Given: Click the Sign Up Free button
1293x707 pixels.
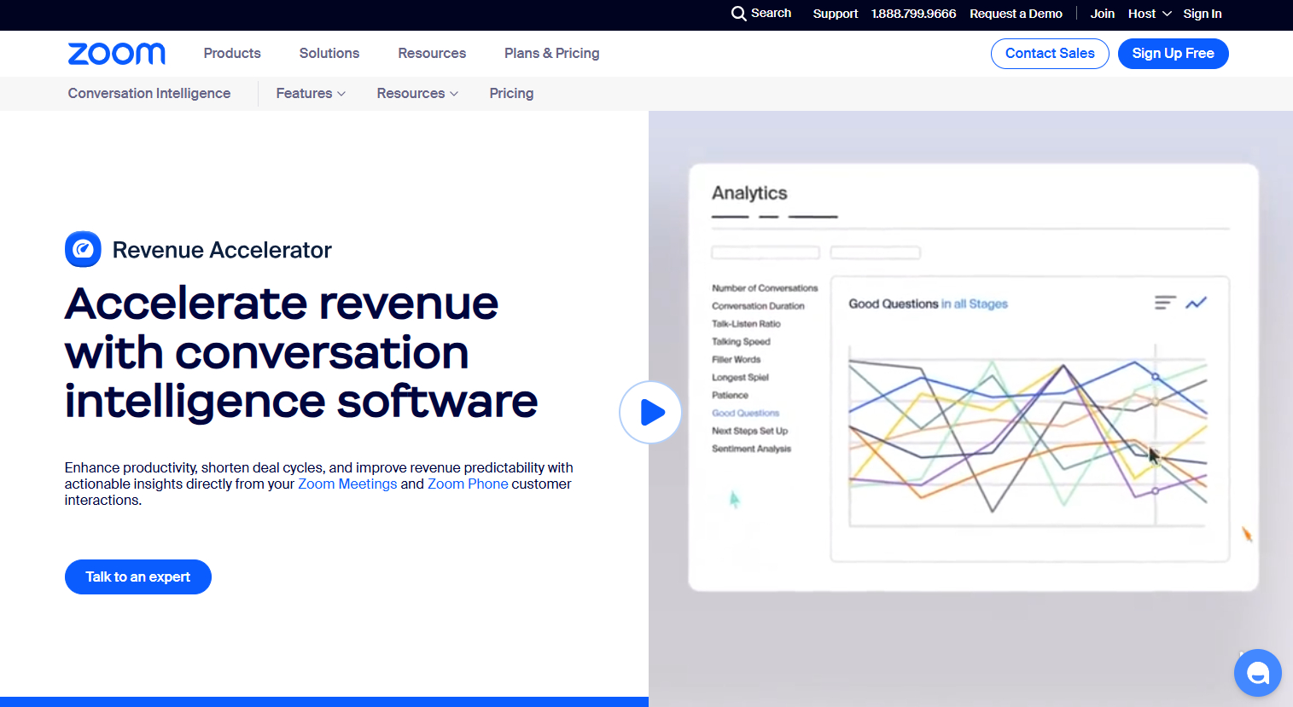Looking at the screenshot, I should (x=1174, y=54).
